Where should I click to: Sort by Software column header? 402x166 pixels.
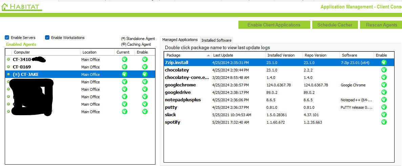(357, 55)
